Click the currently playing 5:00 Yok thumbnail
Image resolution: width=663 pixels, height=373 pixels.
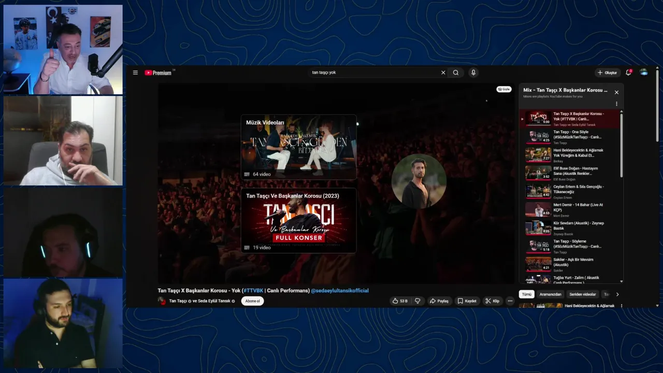coord(538,119)
